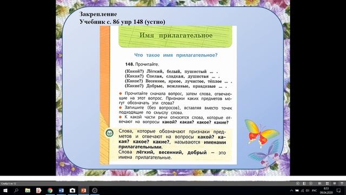Select the slide counter in status bar
Viewport: 346px width, 195px height.
[x=9, y=184]
